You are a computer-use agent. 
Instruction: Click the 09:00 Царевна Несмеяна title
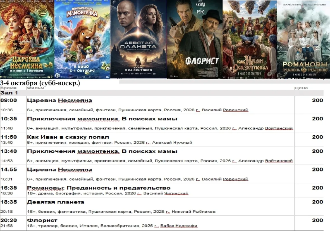coord(59,100)
